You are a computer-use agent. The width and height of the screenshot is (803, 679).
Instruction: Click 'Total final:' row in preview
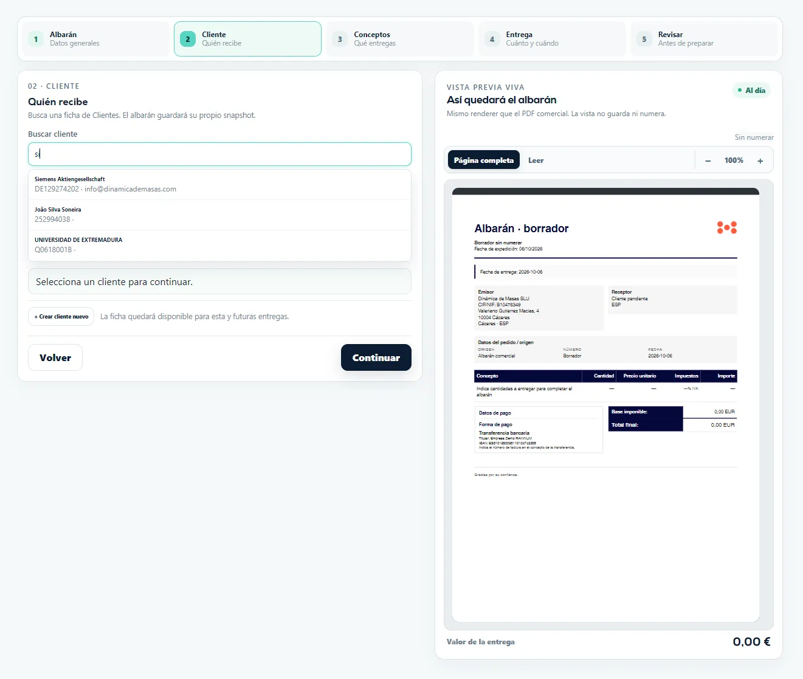(672, 425)
